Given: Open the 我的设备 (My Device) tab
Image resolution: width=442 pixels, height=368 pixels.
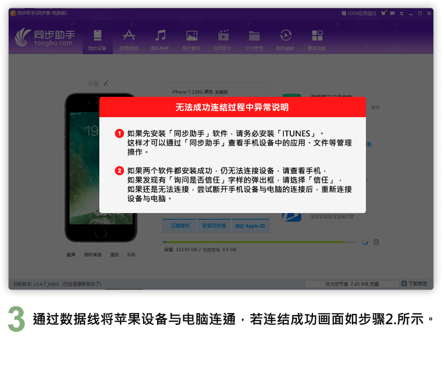Looking at the screenshot, I should (97, 39).
